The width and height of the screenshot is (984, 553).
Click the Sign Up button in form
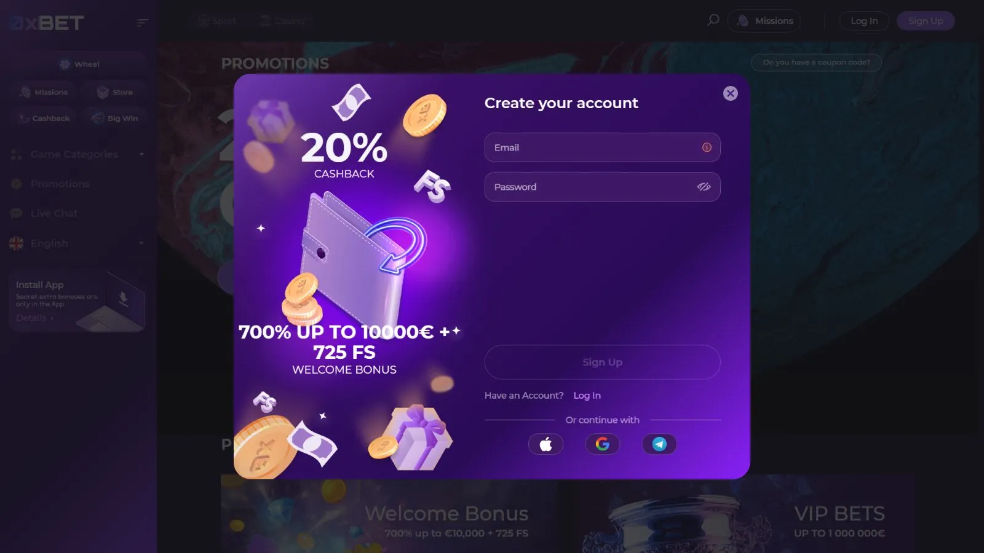pos(602,362)
